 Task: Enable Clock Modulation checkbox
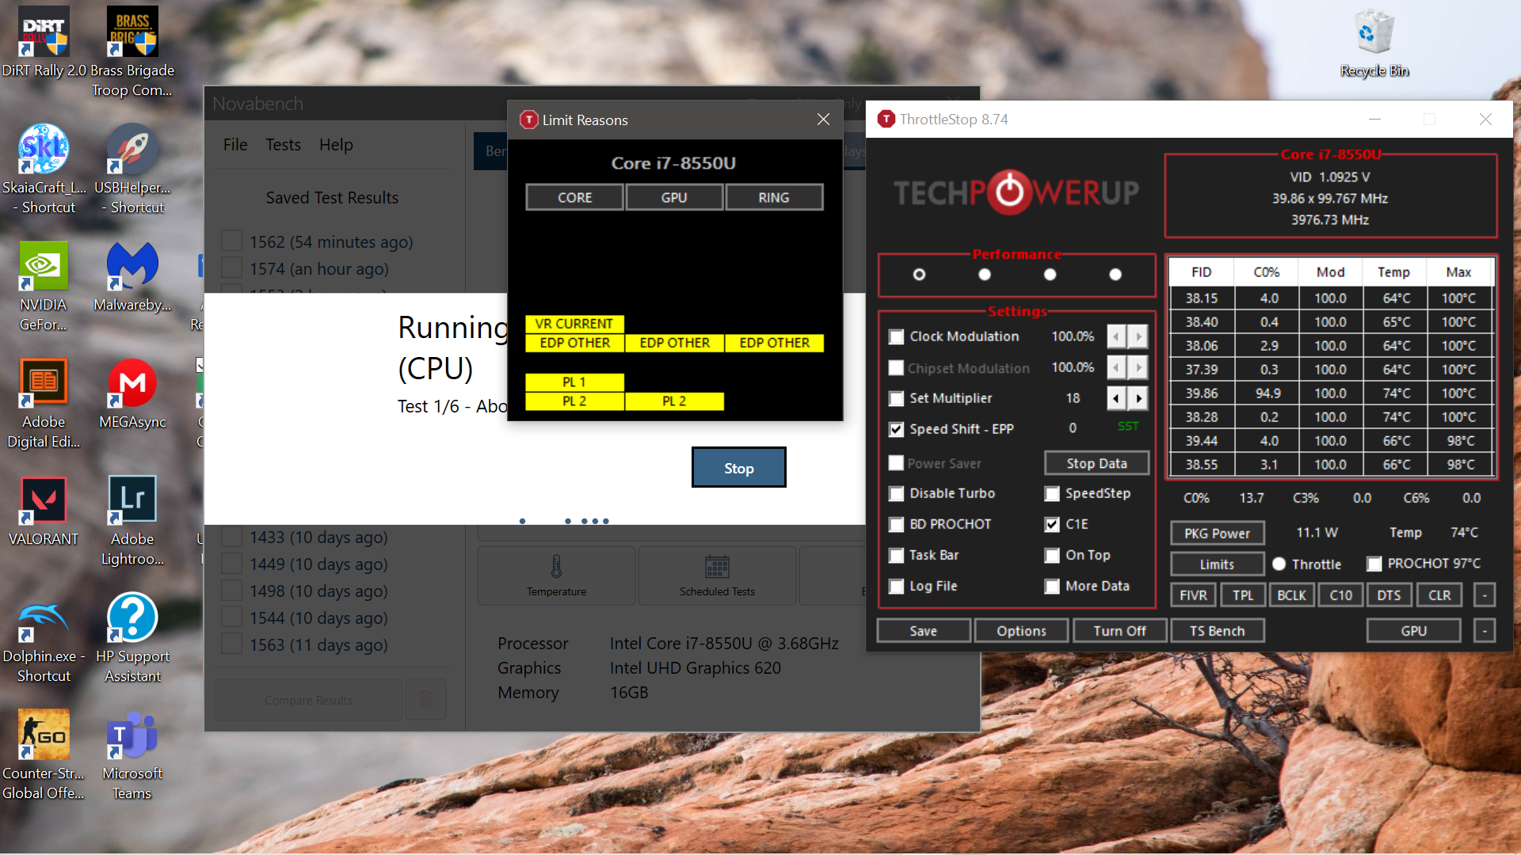[x=896, y=336]
